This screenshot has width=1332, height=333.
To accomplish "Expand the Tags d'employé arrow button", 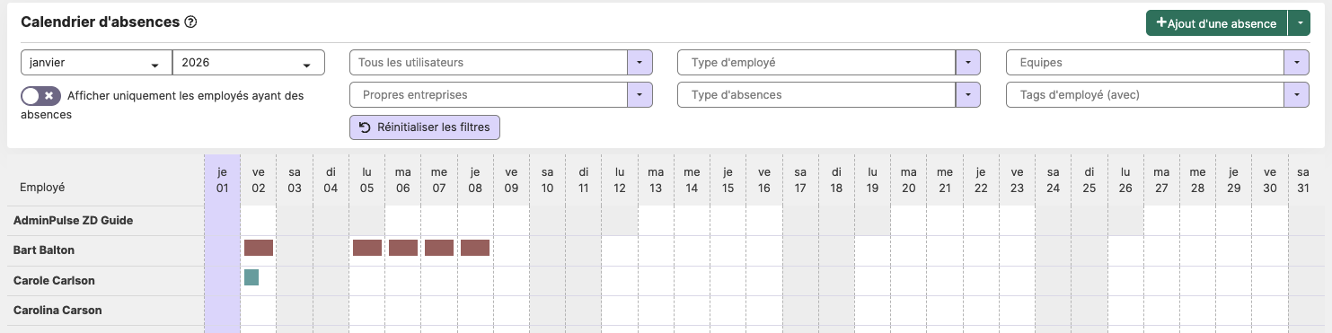I will pos(1297,95).
